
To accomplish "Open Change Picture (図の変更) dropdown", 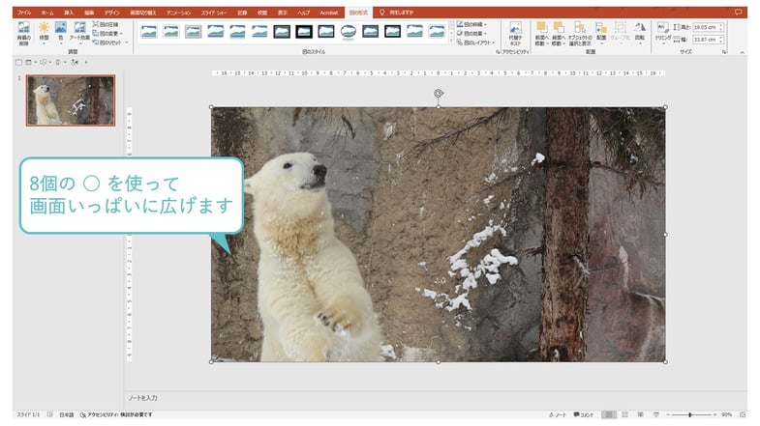I will (x=107, y=34).
